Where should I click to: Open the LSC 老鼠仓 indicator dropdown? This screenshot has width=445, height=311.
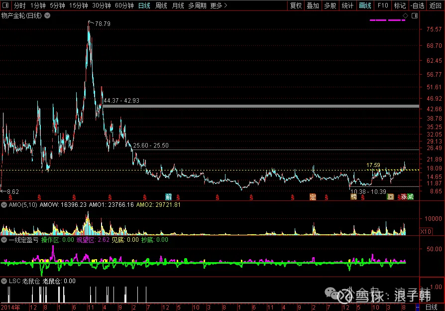4,281
